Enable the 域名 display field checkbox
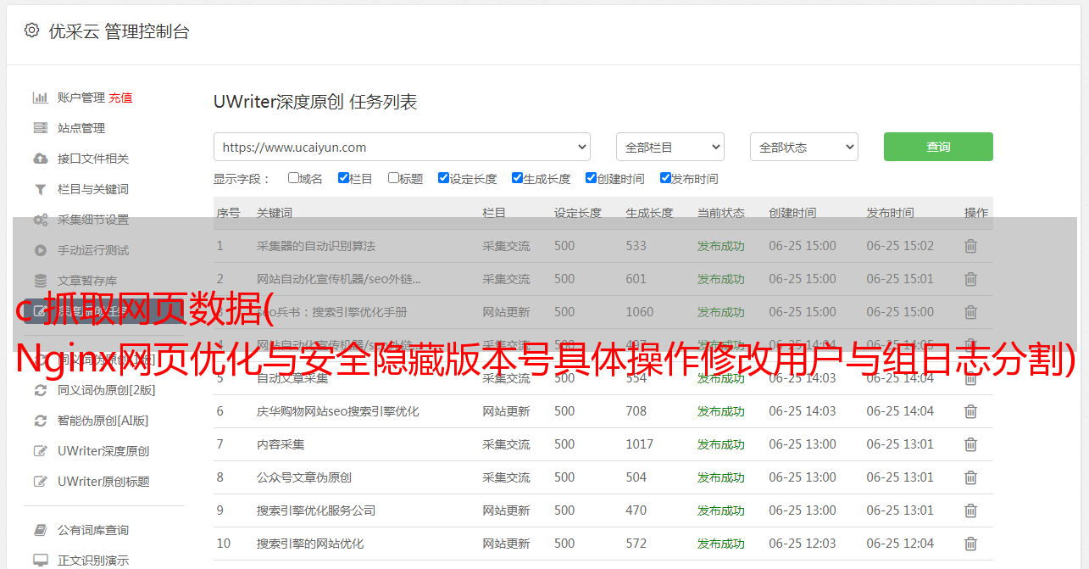Viewport: 1089px width, 569px height. coord(293,178)
